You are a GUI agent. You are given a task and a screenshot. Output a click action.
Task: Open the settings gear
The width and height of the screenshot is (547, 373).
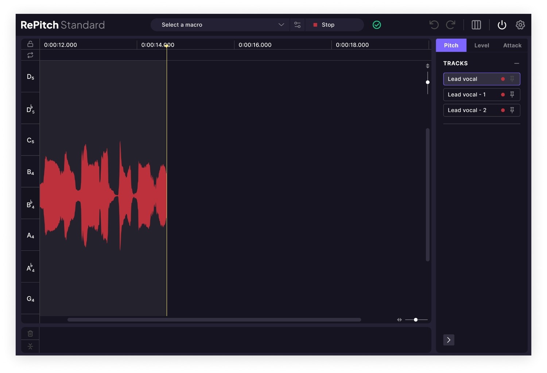click(520, 25)
